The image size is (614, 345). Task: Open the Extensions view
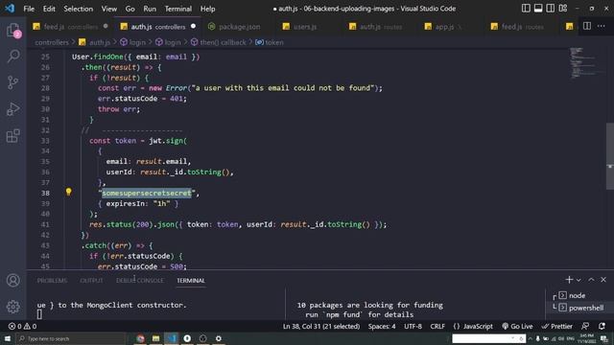(x=12, y=136)
